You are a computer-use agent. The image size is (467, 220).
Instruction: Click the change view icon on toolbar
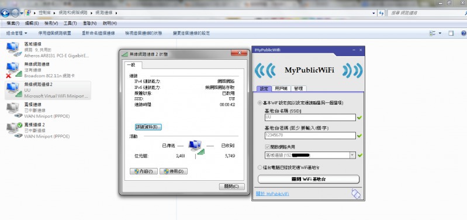(x=432, y=33)
